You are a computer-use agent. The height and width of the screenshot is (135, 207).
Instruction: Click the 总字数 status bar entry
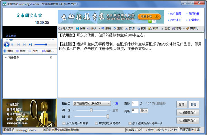[151, 130]
